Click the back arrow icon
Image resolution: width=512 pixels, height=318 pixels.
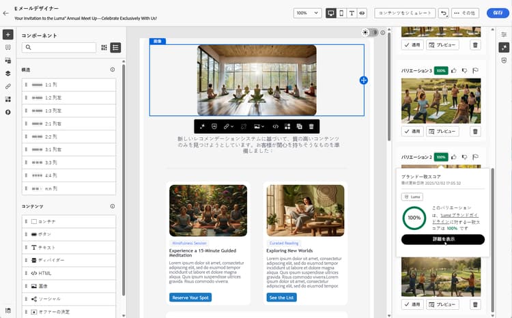[x=5, y=13]
